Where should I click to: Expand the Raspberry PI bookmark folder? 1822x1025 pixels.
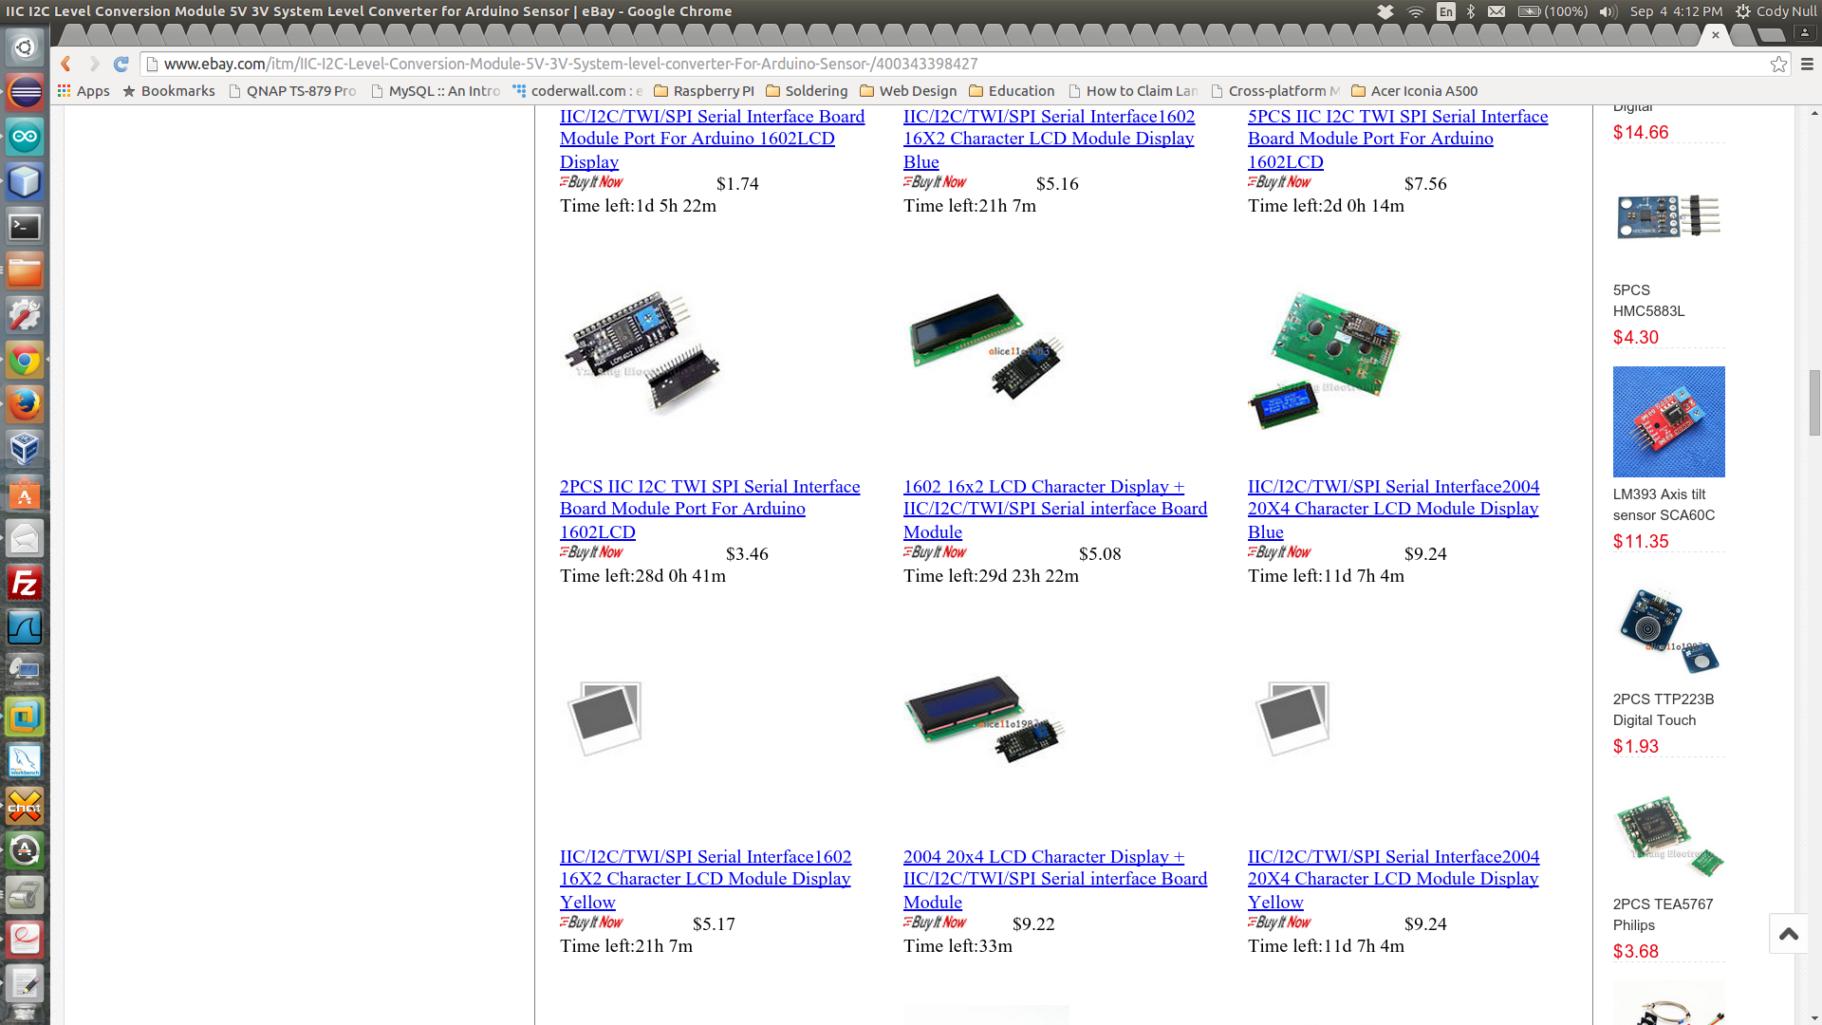tap(704, 91)
